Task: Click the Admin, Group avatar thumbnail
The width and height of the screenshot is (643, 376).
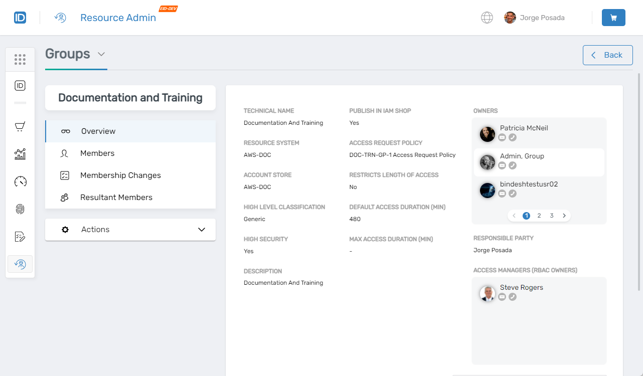Action: coord(487,162)
